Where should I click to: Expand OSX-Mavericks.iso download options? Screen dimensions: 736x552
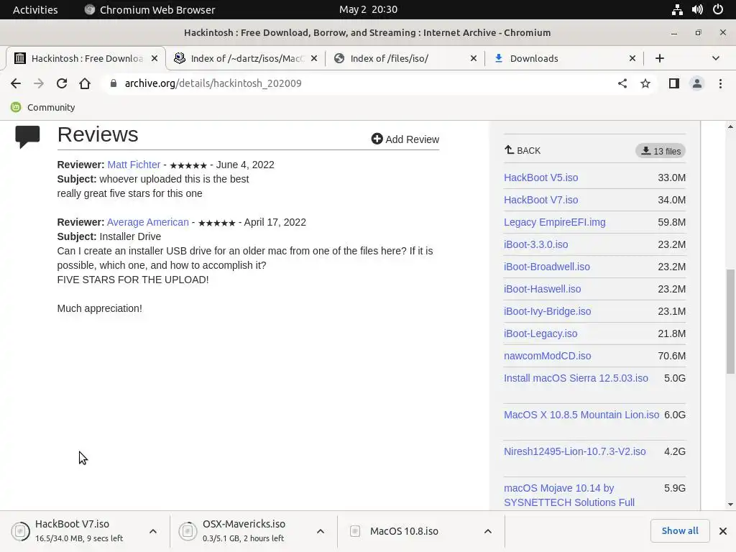(x=320, y=531)
